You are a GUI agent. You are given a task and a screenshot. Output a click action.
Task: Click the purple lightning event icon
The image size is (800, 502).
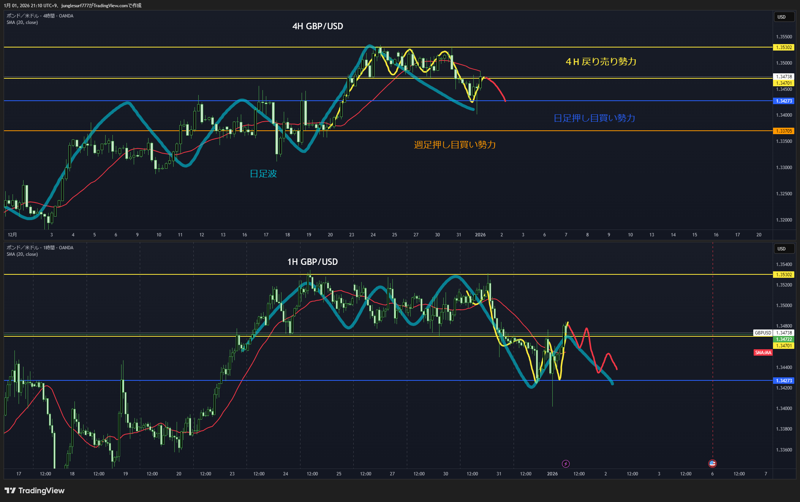[x=566, y=464]
